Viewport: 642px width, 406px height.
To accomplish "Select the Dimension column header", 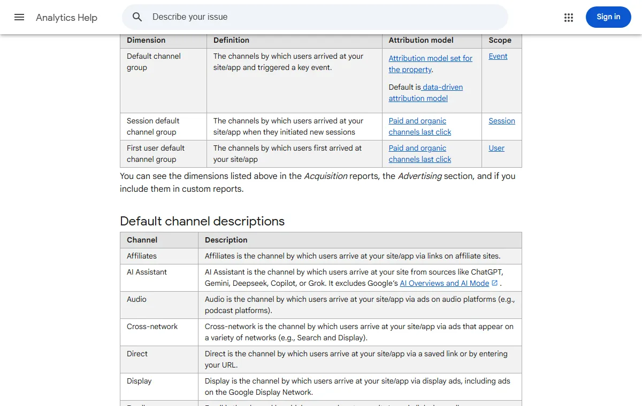I will point(163,40).
